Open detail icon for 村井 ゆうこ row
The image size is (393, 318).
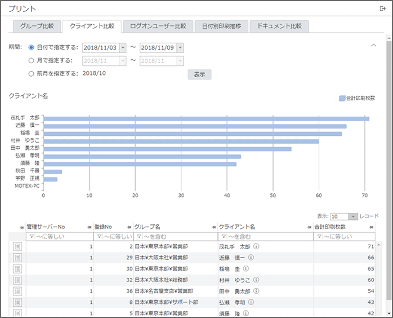(x=17, y=280)
